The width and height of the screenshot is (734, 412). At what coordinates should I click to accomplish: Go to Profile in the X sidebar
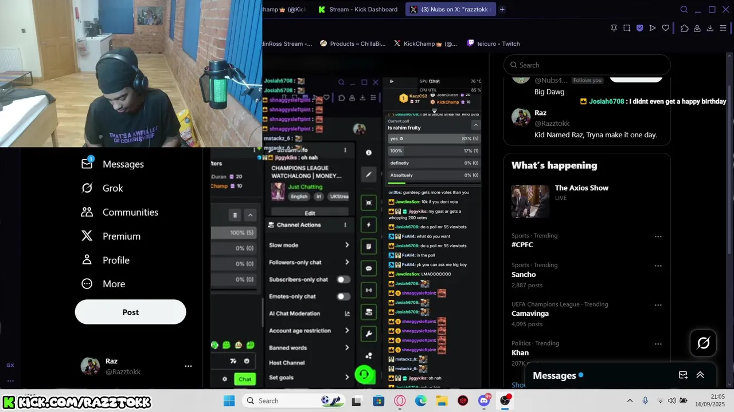pos(105,260)
